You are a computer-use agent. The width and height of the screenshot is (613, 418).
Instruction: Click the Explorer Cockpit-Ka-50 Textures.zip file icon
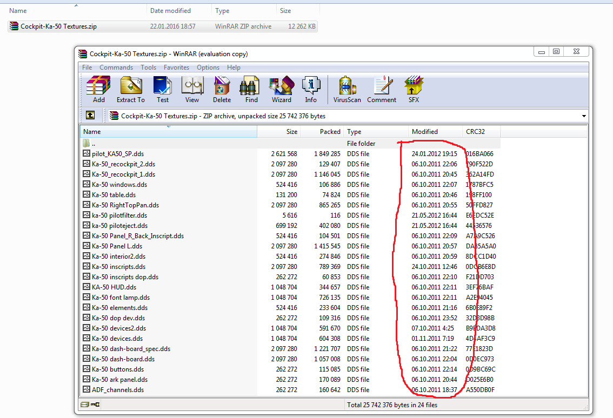point(14,26)
